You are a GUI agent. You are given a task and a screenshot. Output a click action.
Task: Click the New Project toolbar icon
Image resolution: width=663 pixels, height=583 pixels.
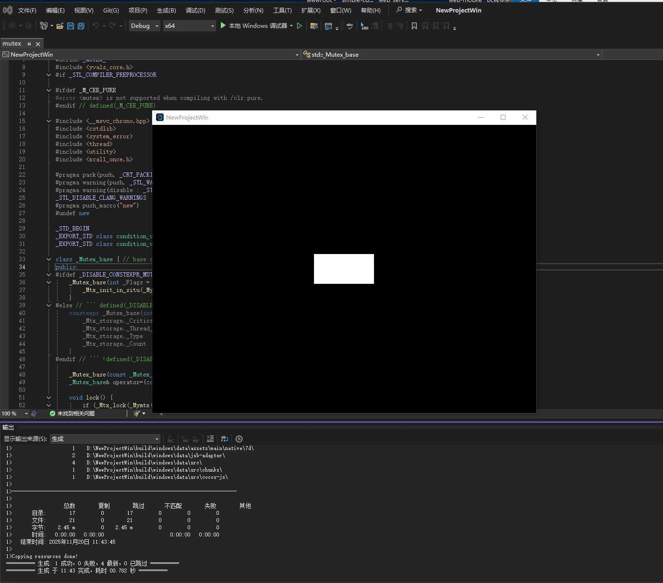point(44,26)
